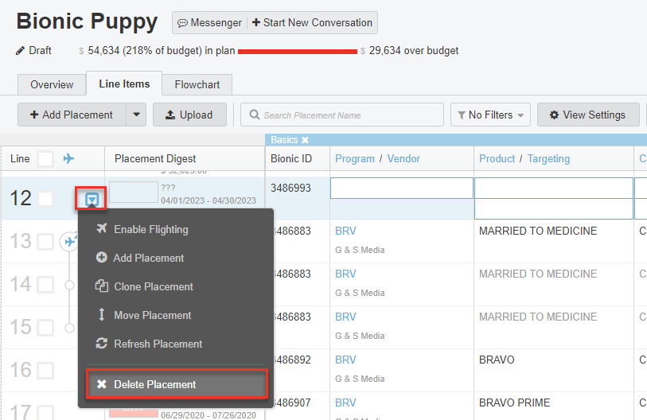Image resolution: width=647 pixels, height=420 pixels.
Task: Click Refresh Placement in context menu
Action: pos(158,344)
